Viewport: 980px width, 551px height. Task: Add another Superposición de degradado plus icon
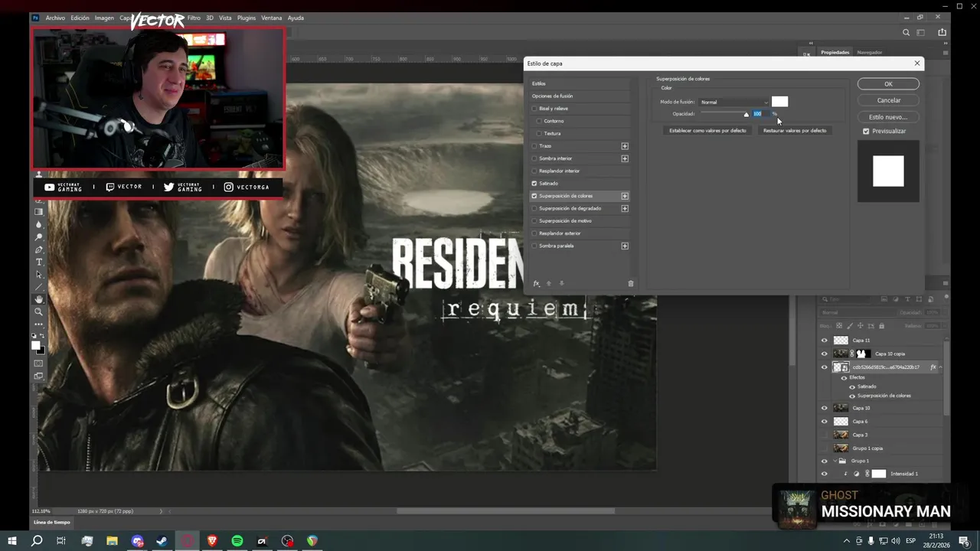point(625,208)
